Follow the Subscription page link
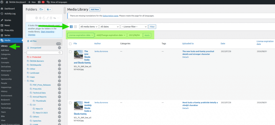Viewport: 275px width, 125px height. pos(111,16)
